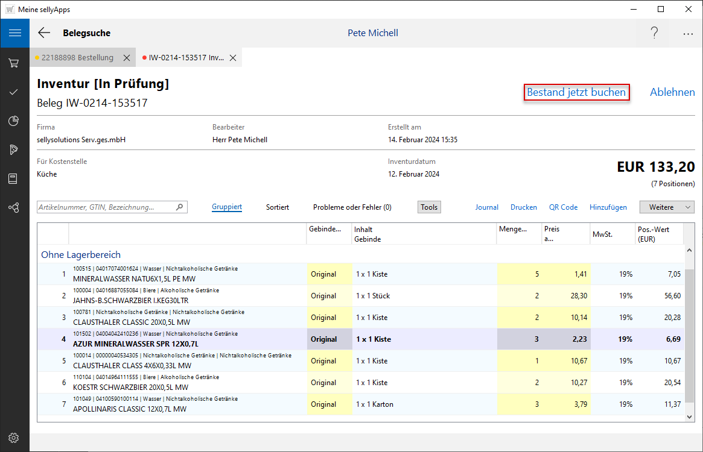Click the share nodes sidebar icon
This screenshot has height=452, width=703.
(x=14, y=208)
